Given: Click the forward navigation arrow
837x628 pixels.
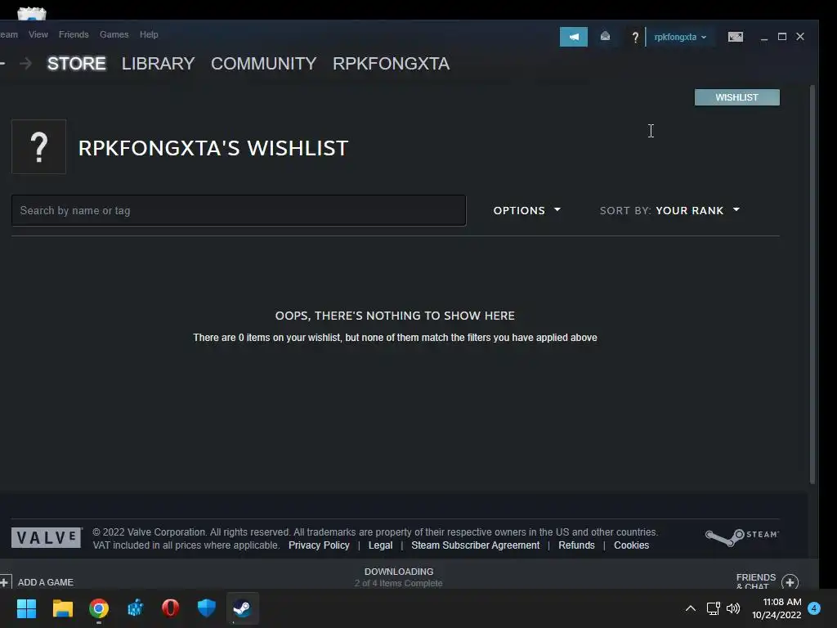Looking at the screenshot, I should coord(25,64).
